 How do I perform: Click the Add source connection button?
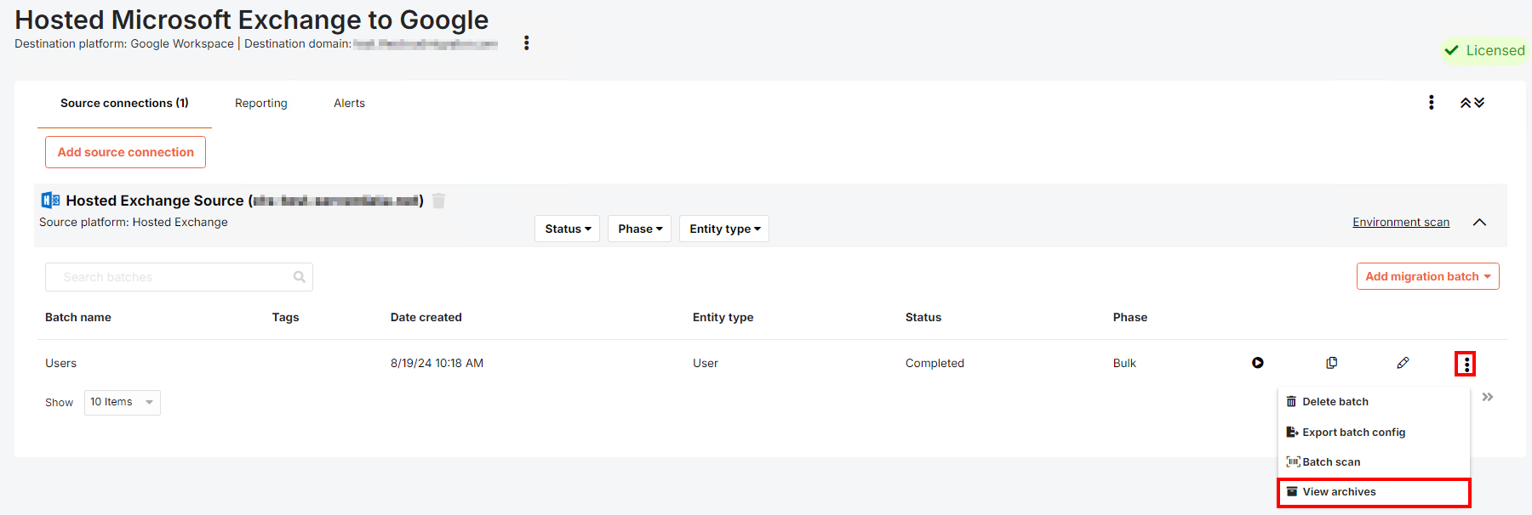(126, 152)
